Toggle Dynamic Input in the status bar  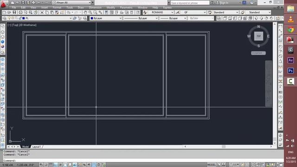(x=84, y=165)
